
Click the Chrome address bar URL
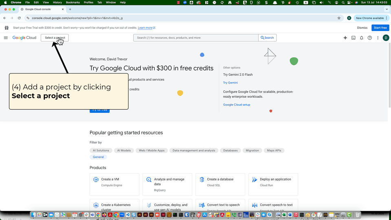(x=77, y=18)
